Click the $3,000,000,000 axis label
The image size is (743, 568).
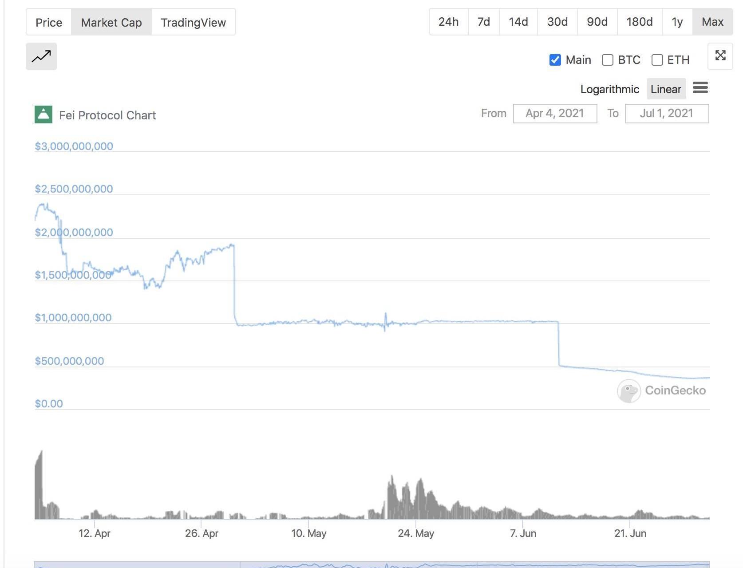point(74,146)
